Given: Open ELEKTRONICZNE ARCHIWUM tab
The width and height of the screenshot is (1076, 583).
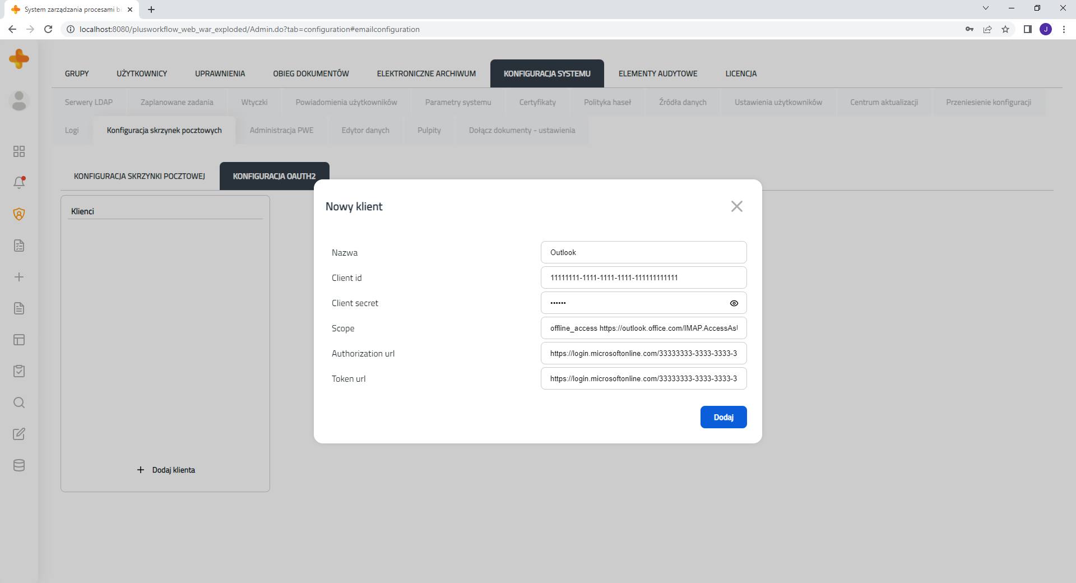Looking at the screenshot, I should 426,73.
